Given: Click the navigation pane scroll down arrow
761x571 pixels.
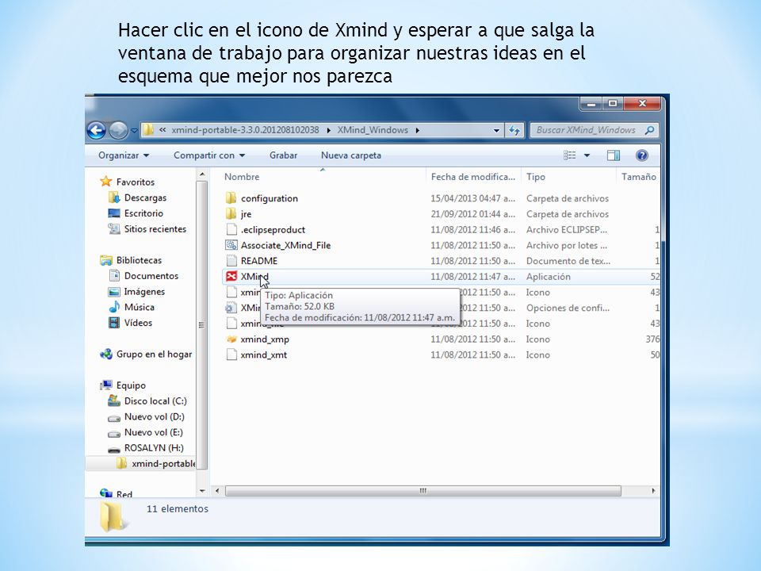Looking at the screenshot, I should click(202, 492).
